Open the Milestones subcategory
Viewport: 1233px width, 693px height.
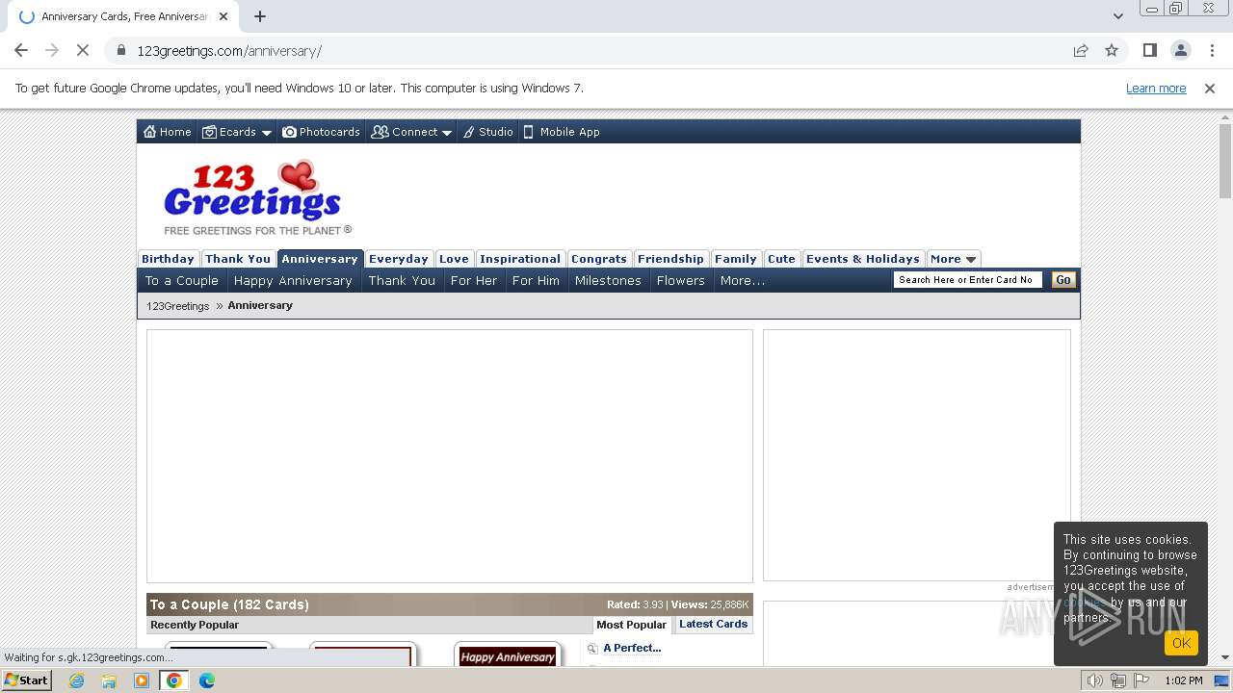[x=608, y=281]
